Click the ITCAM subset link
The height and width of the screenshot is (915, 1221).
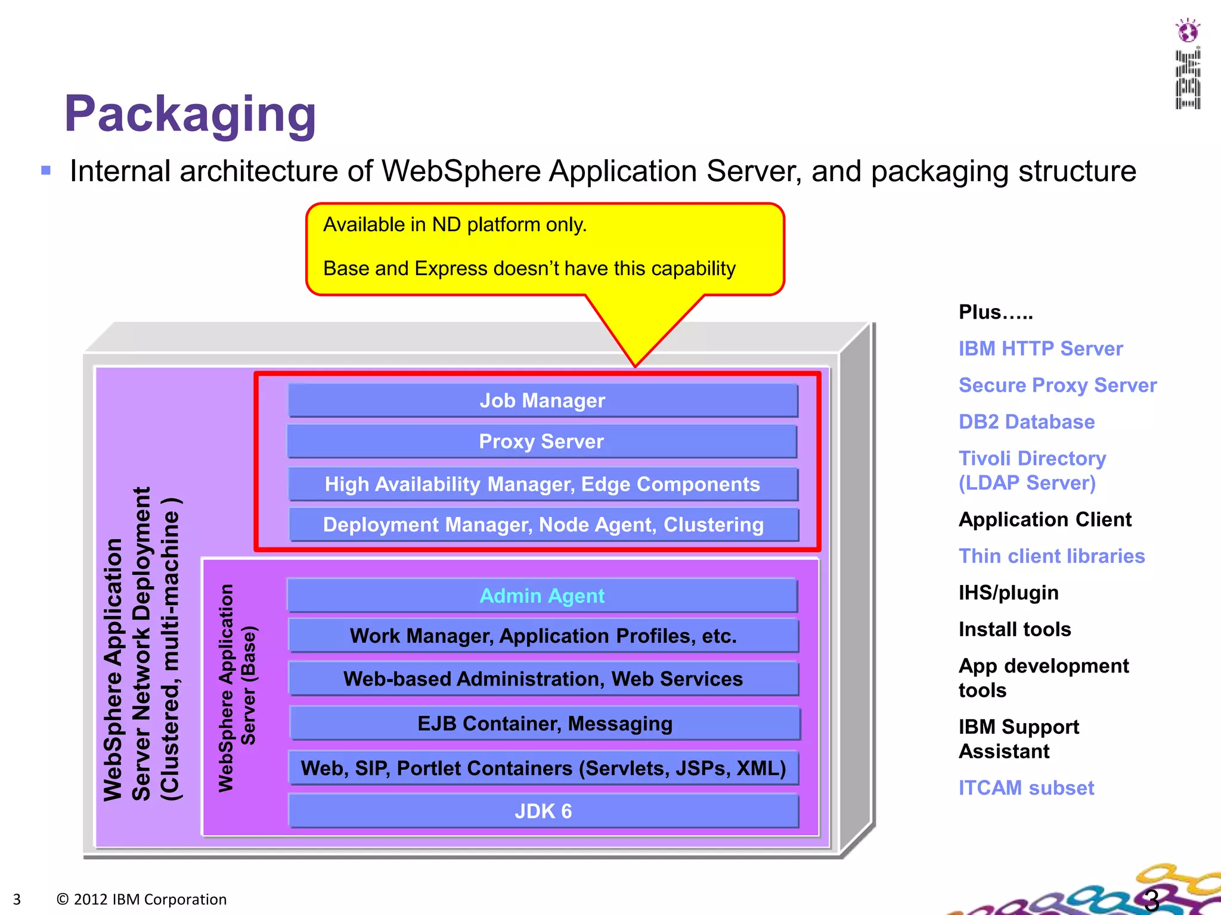point(1026,788)
